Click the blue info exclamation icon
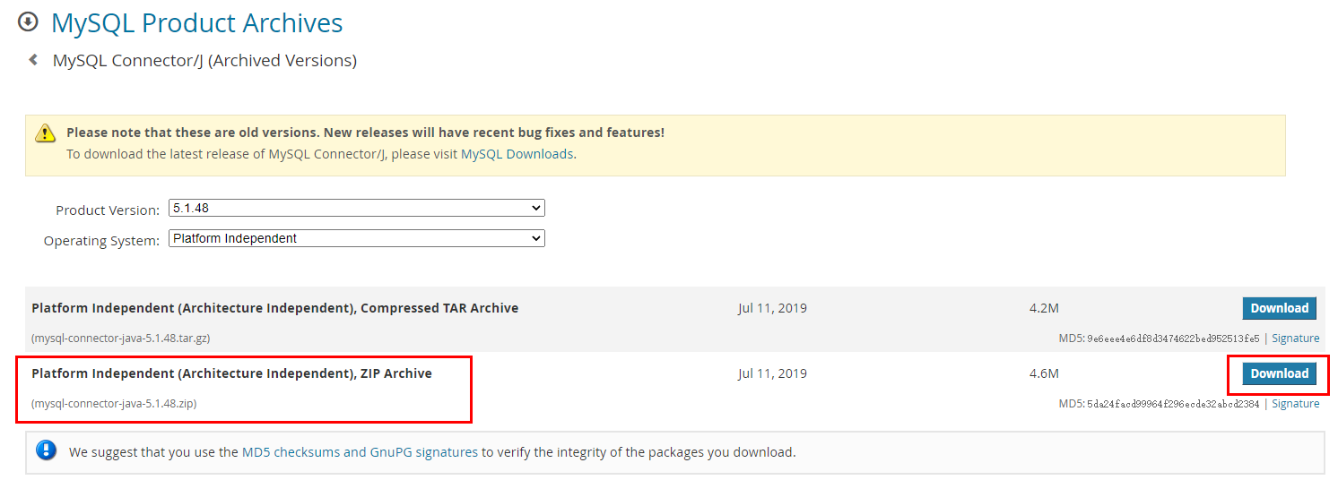The width and height of the screenshot is (1338, 480). 47,450
